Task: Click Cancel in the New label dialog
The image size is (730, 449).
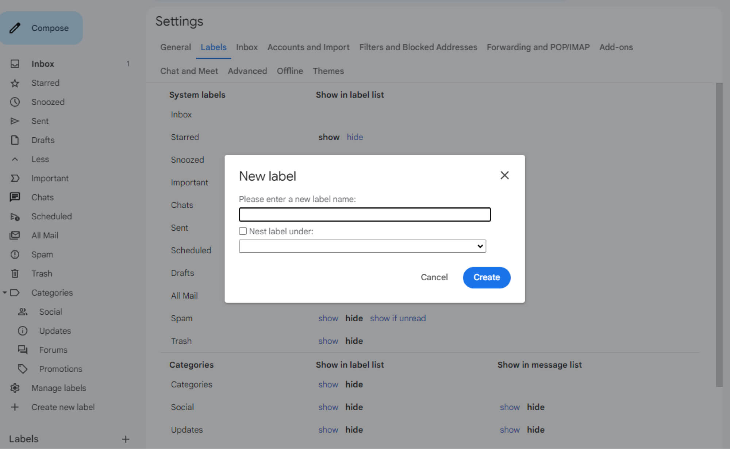Action: point(434,277)
